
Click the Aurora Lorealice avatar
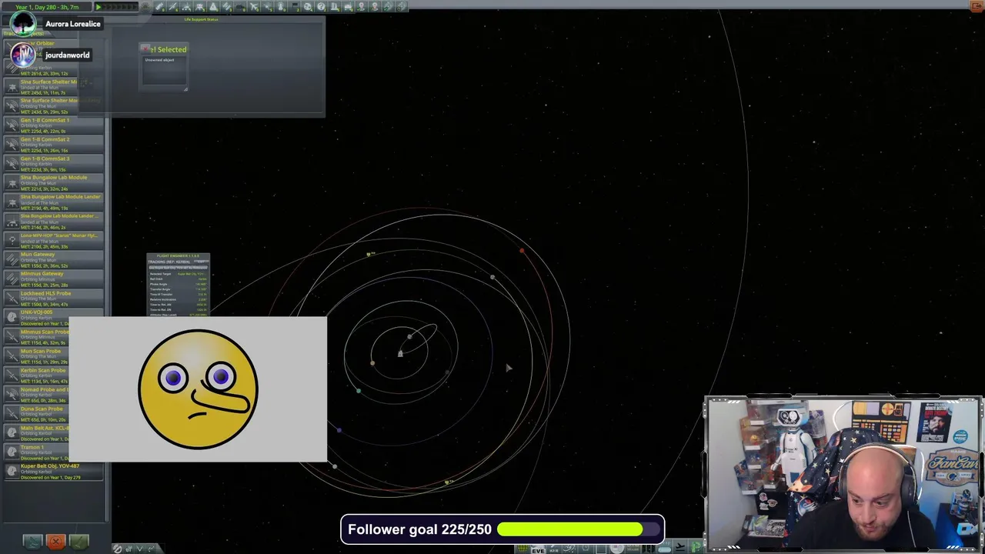coord(22,23)
